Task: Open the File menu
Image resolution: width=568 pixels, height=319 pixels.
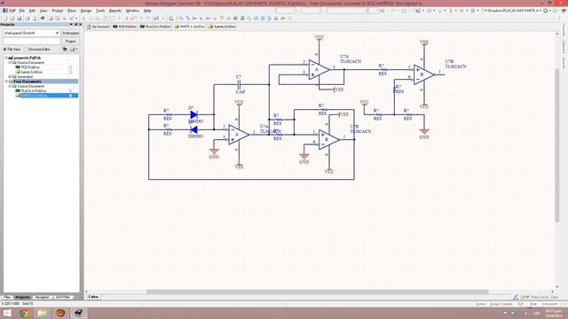Action: pos(21,11)
